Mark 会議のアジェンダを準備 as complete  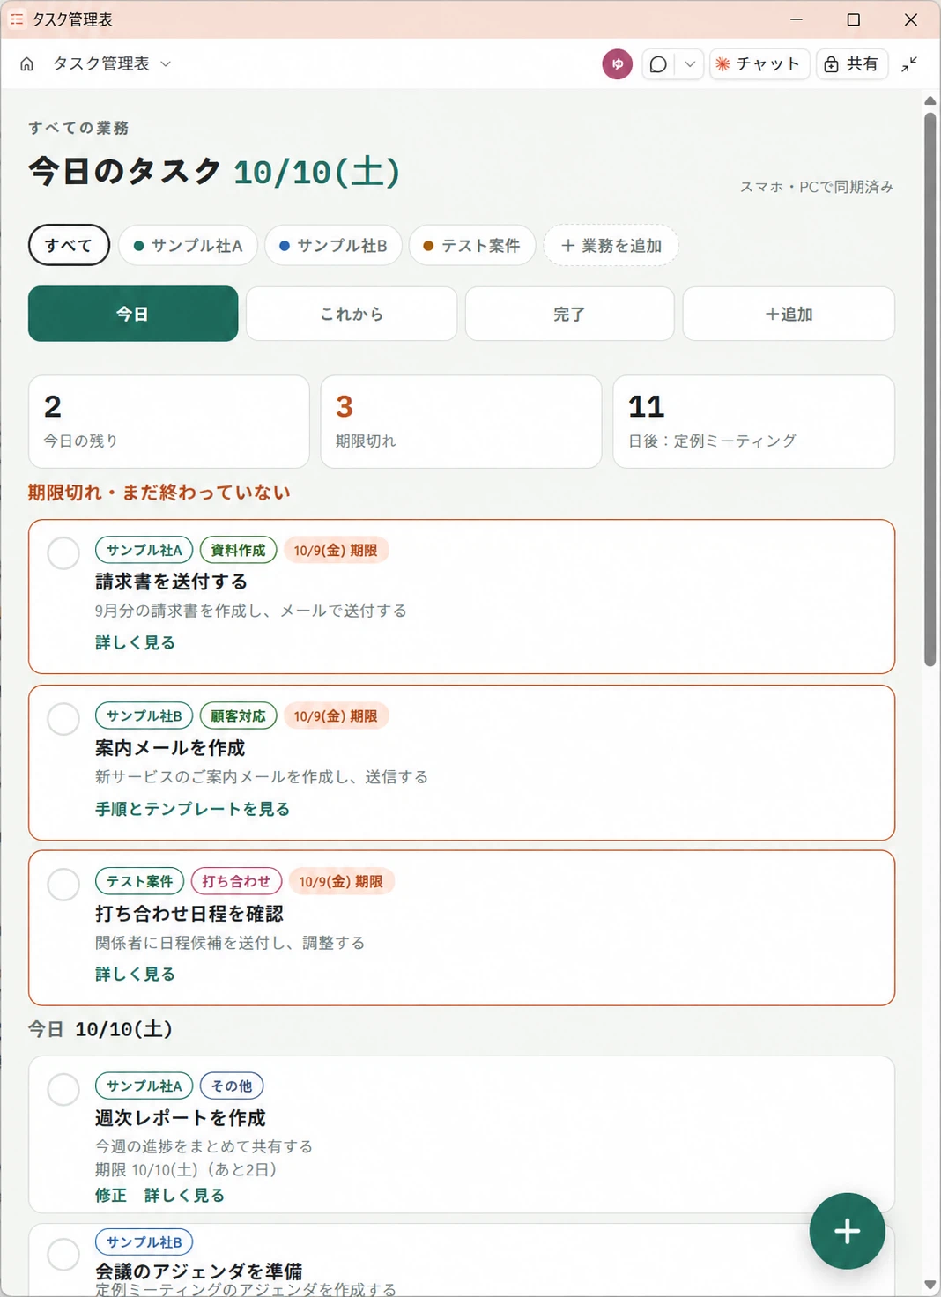(63, 1254)
